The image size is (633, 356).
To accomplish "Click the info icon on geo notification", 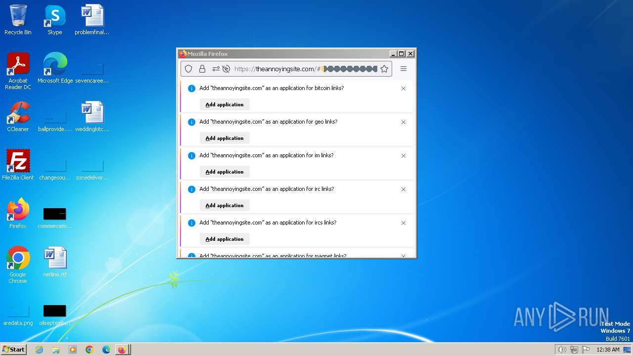I will pyautogui.click(x=191, y=122).
